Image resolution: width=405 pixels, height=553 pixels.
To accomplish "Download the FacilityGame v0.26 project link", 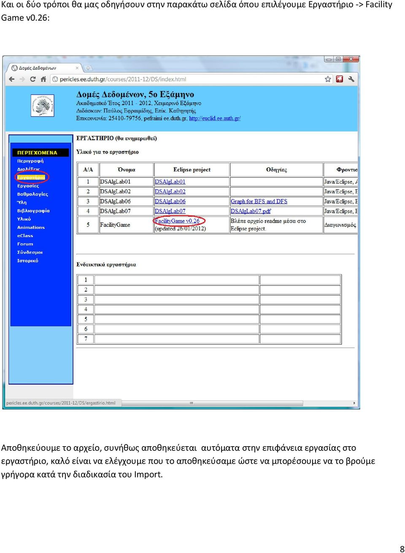I will pyautogui.click(x=177, y=221).
